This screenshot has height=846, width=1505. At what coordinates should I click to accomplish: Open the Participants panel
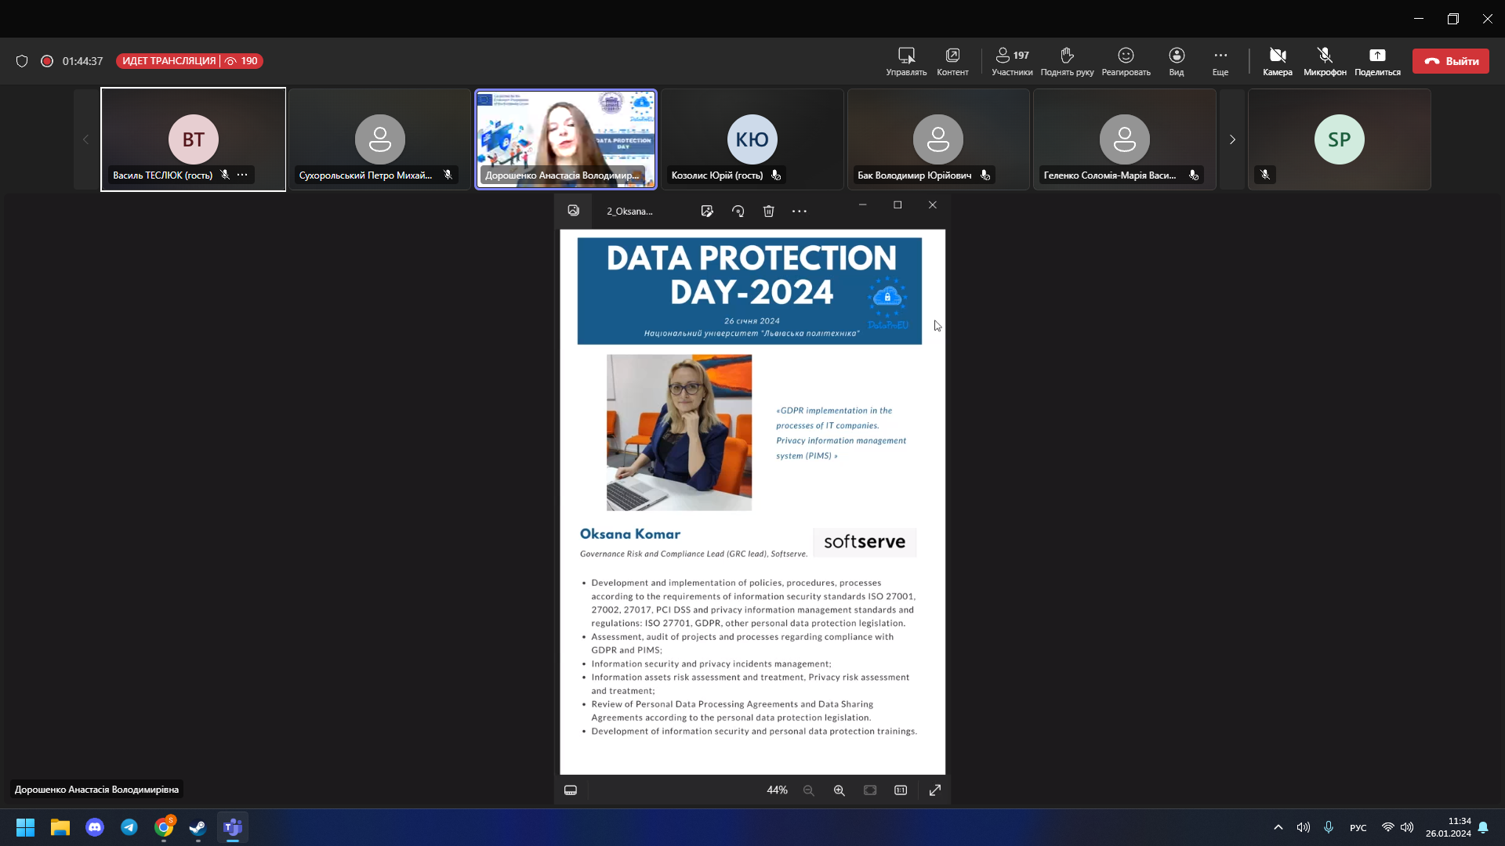click(1011, 61)
